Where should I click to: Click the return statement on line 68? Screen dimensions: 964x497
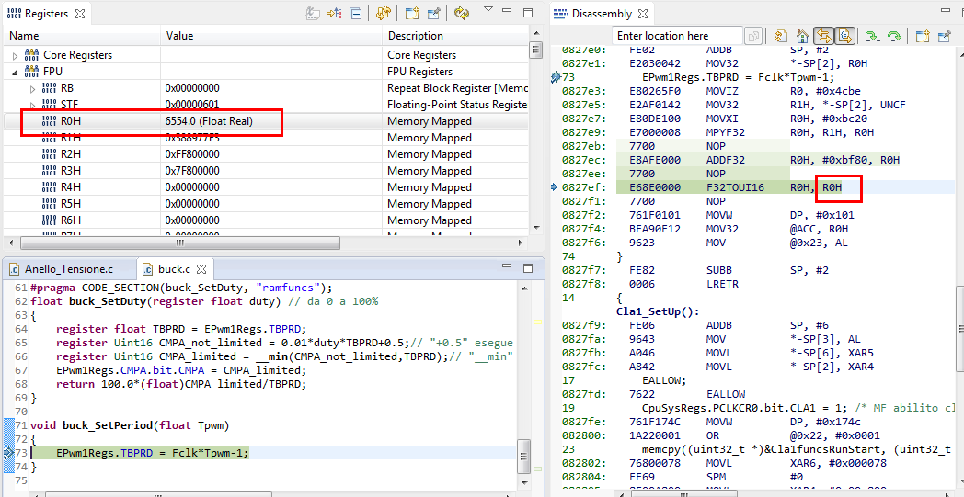click(x=180, y=385)
